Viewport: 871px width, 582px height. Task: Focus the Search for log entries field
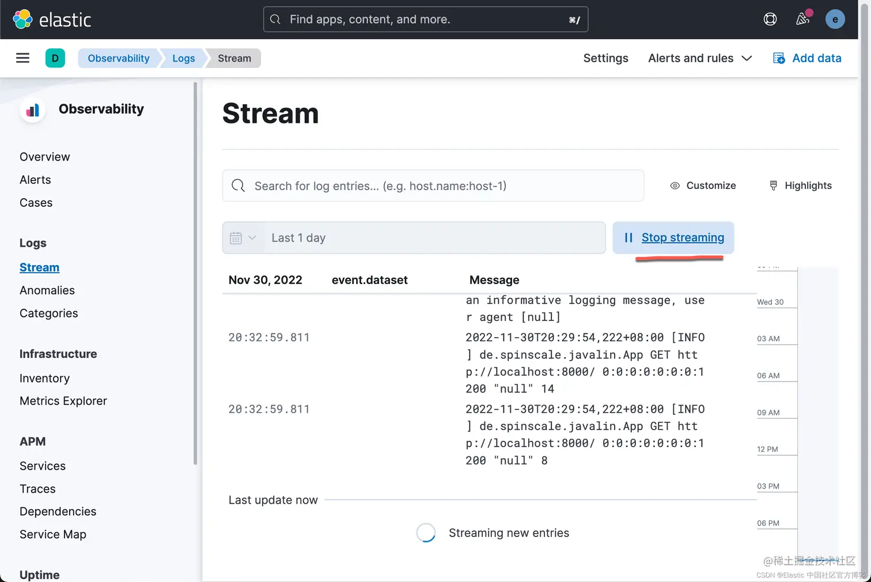(x=433, y=186)
